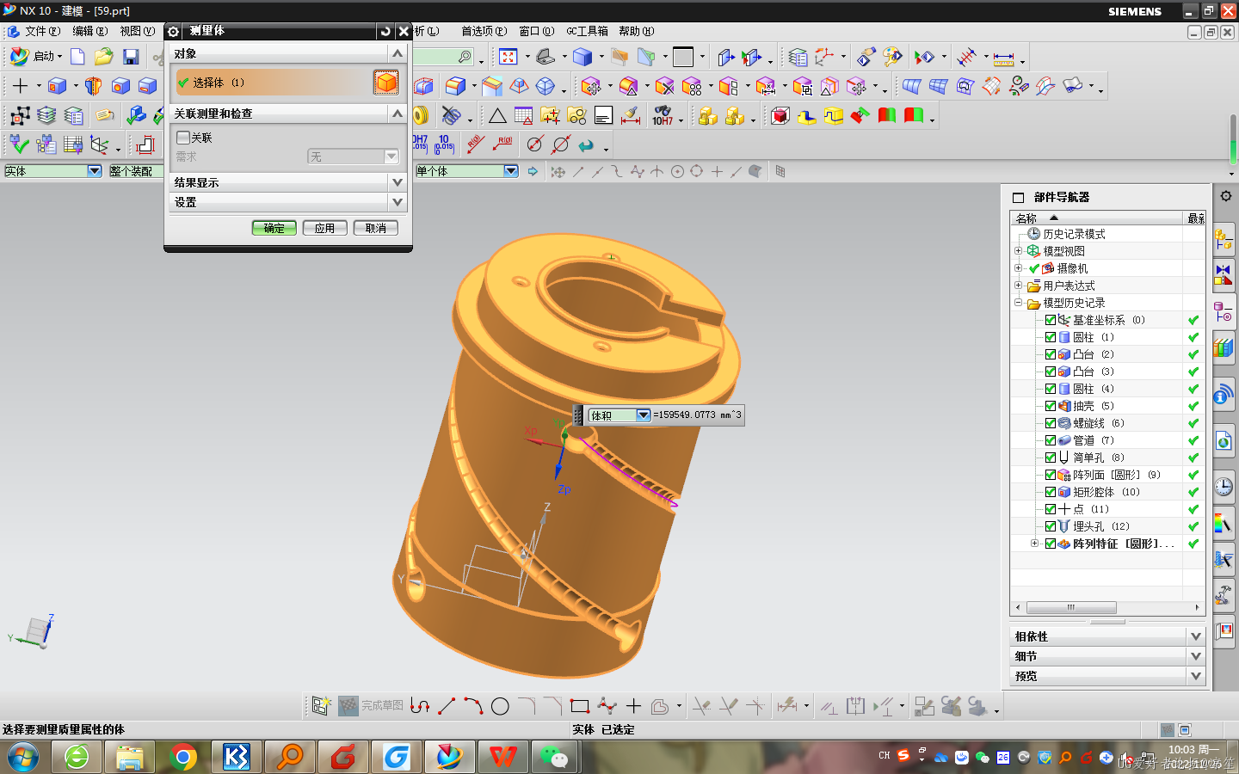Click the reset dialog arrow icon
The image size is (1239, 774).
tap(385, 31)
